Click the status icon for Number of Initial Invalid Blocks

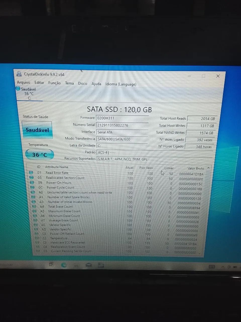[x=34, y=202]
